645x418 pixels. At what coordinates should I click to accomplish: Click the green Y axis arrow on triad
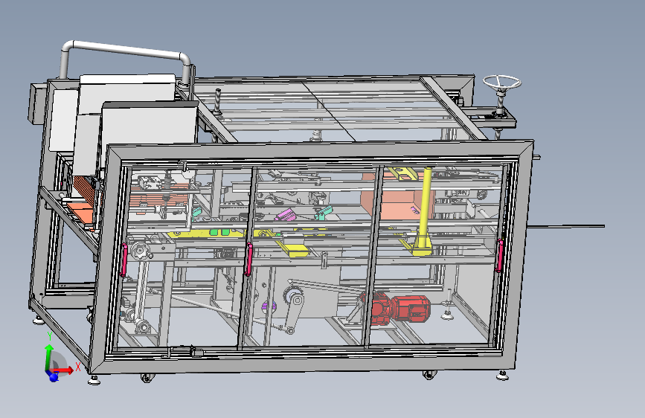point(49,356)
